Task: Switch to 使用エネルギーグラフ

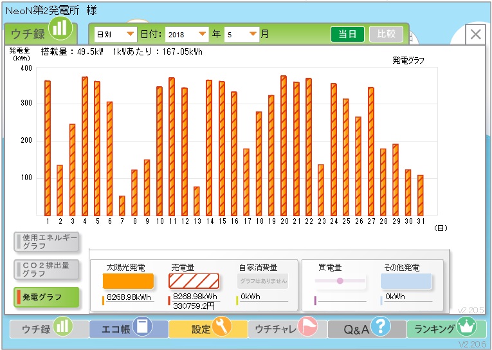Action: (x=46, y=242)
